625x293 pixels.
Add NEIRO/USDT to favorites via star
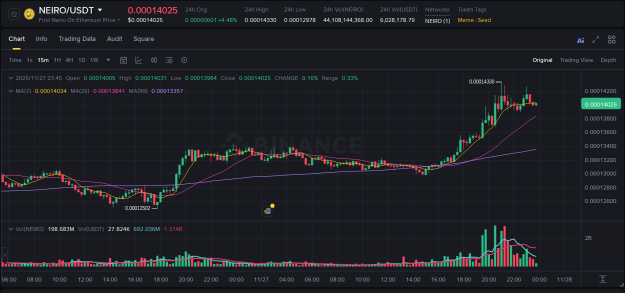click(13, 13)
